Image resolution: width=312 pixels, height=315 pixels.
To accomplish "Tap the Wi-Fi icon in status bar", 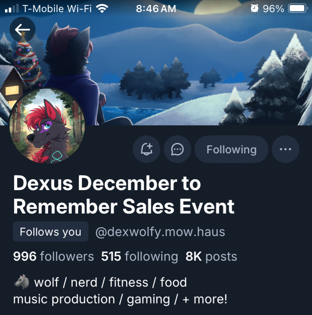I will click(102, 9).
